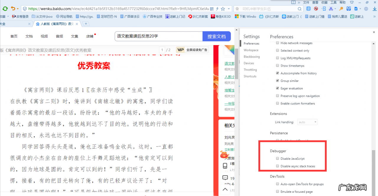Open dropdown next to address bar star

click(x=229, y=9)
